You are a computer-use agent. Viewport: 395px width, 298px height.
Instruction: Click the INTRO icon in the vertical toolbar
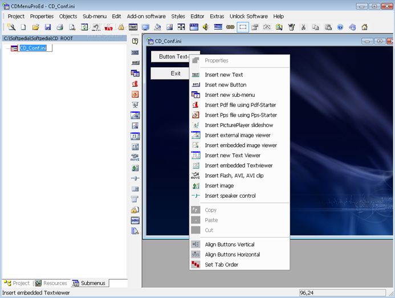tap(135, 221)
